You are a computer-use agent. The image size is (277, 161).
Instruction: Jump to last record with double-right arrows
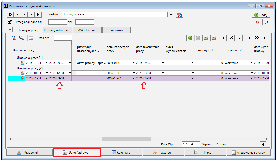(257, 38)
